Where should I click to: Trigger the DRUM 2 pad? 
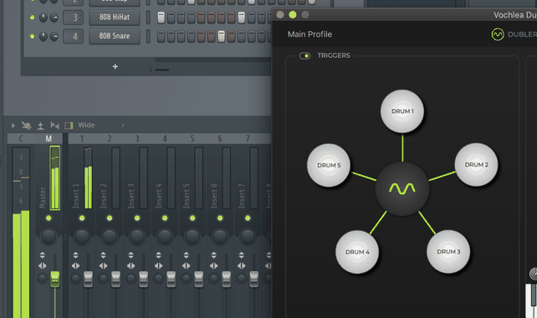pos(476,165)
